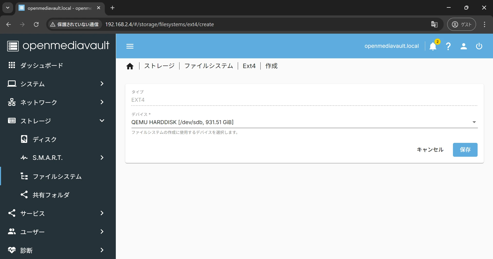The width and height of the screenshot is (493, 259).
Task: Reload the page
Action: point(36,24)
